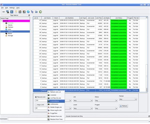Click the Command input field
150x124 pixels.
pos(78,119)
